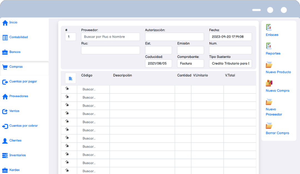Image resolution: width=300 pixels, height=174 pixels.
Task: Click the Proveedor search input field
Action: point(110,37)
